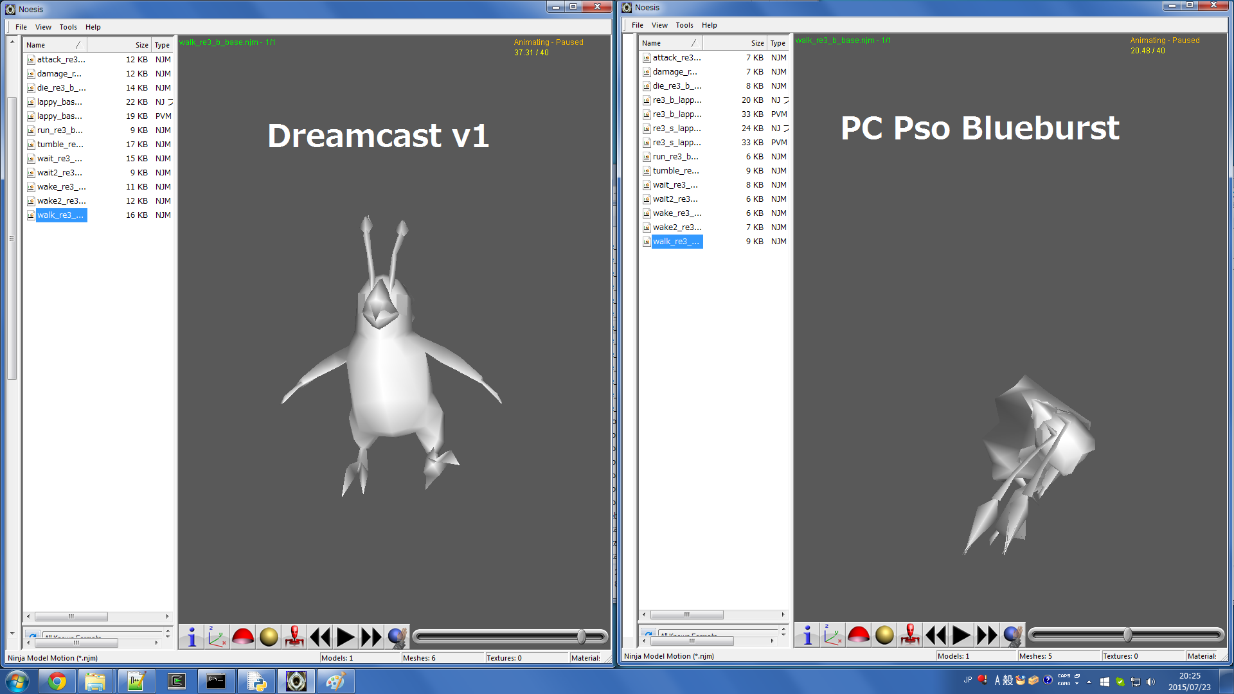Viewport: 1234px width, 694px height.
Task: Click right file list horizontal scrollbar thumb
Action: pos(686,614)
